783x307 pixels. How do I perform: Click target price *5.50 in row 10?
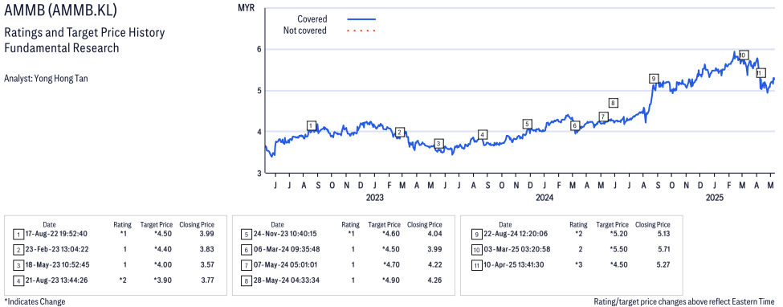click(618, 249)
